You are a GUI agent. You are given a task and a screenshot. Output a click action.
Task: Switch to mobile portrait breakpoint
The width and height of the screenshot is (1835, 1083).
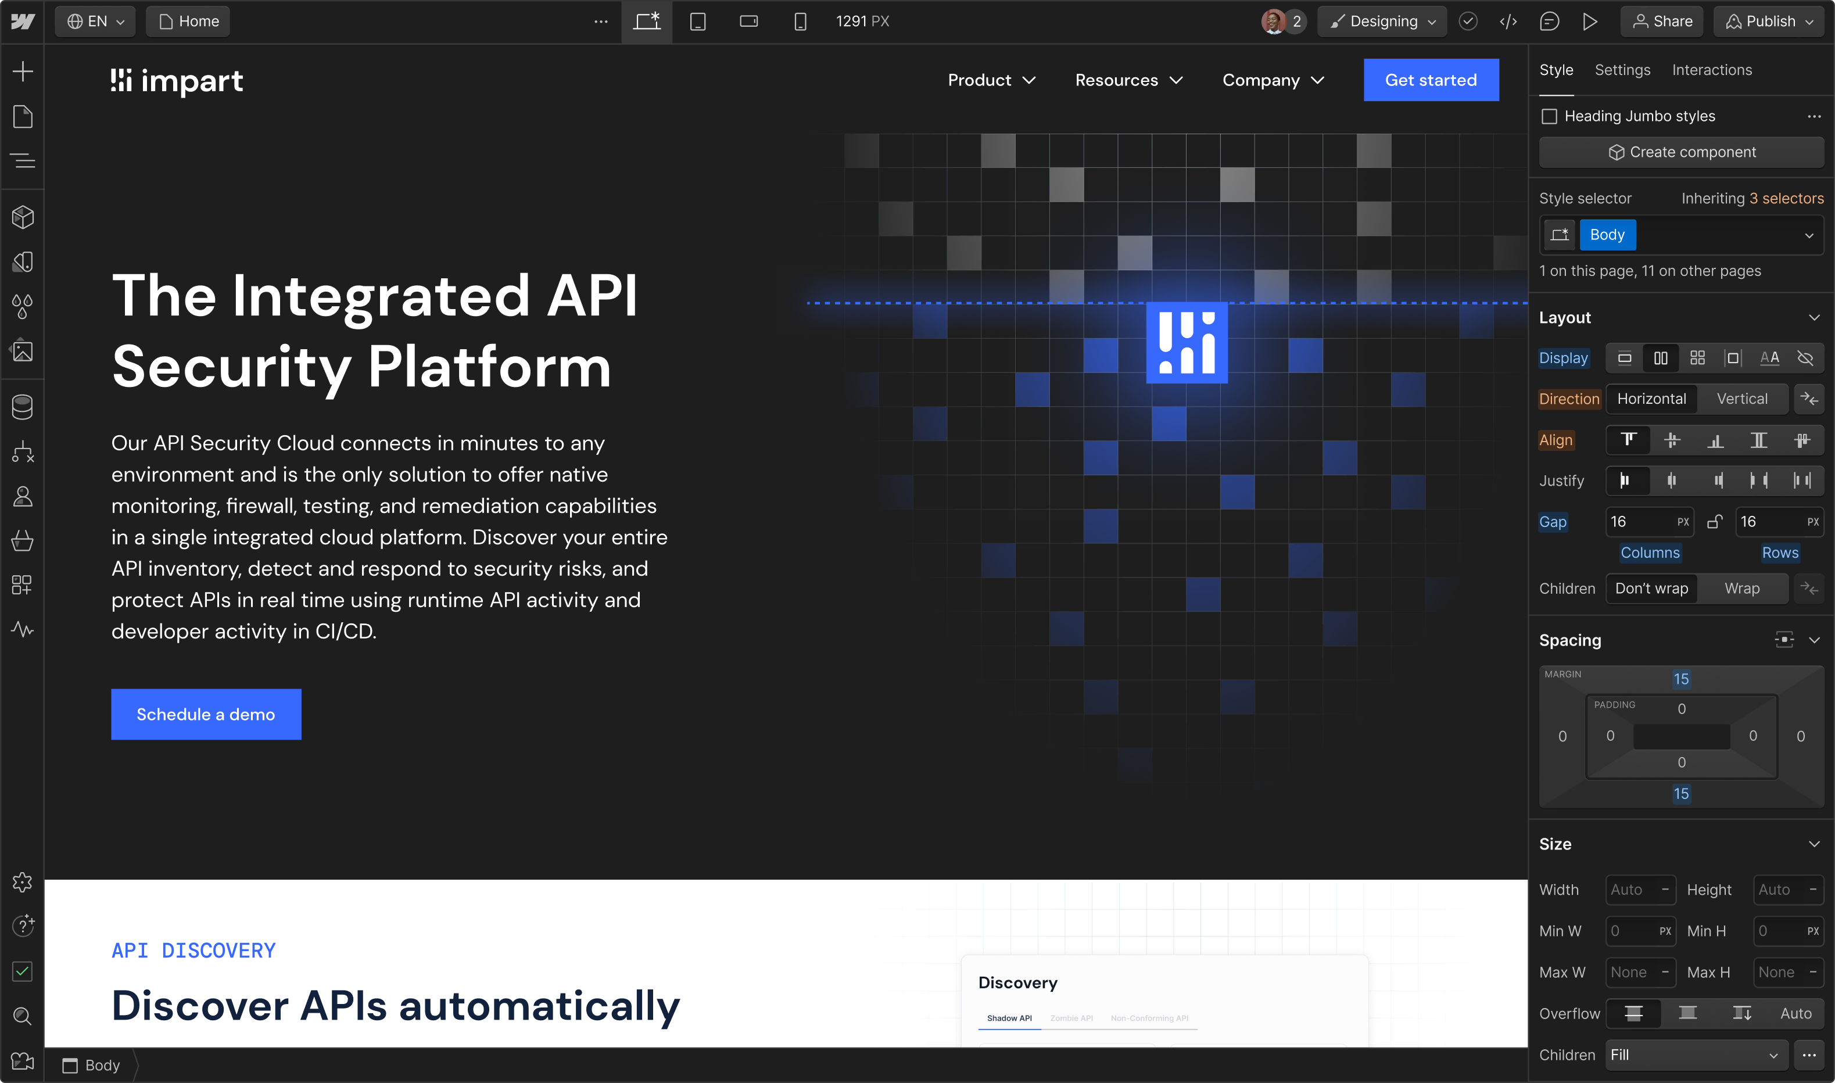800,21
